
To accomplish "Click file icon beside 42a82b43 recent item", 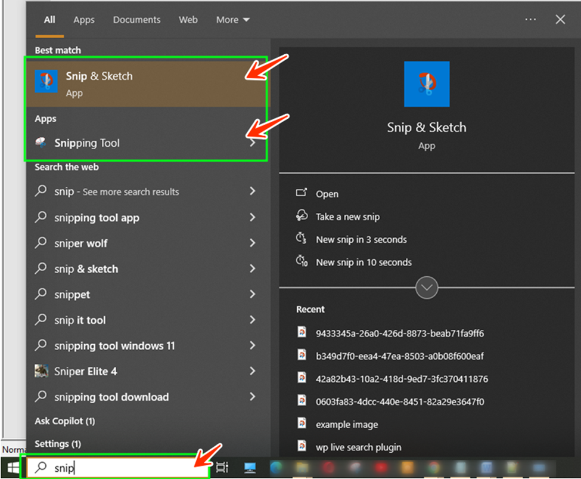I will 302,378.
